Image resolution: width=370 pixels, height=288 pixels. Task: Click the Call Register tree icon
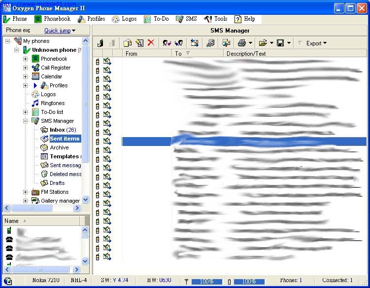[x=35, y=68]
